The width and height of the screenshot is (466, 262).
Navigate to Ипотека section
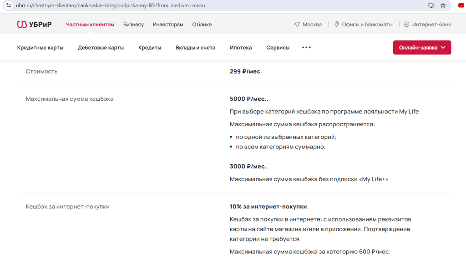241,48
